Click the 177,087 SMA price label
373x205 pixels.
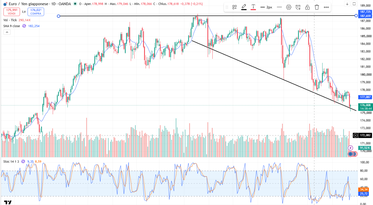(x=366, y=97)
